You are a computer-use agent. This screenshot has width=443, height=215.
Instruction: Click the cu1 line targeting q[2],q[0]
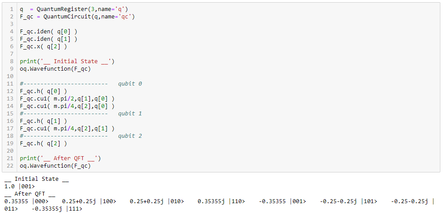coord(67,106)
